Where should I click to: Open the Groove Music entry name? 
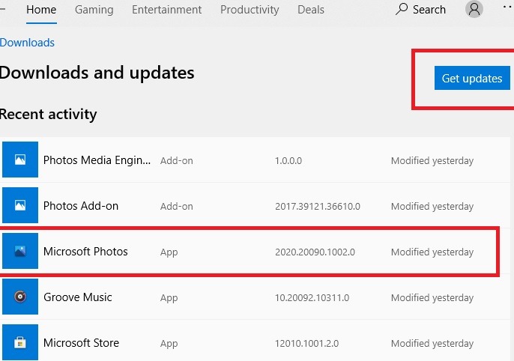78,297
